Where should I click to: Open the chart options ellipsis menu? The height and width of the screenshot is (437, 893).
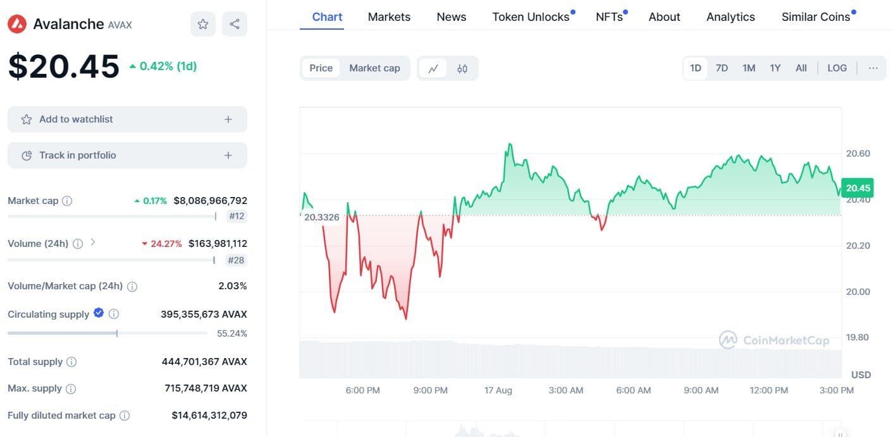(x=873, y=68)
